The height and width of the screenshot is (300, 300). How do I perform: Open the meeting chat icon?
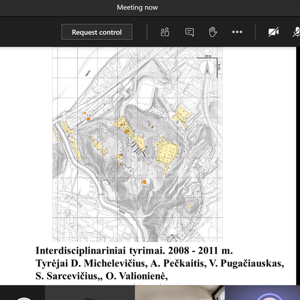pyautogui.click(x=189, y=32)
